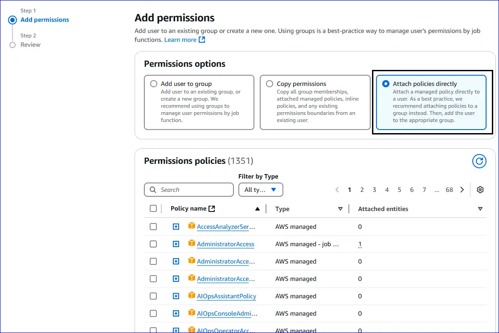499x333 pixels.
Task: Select the Copy permissions option
Action: (270, 83)
